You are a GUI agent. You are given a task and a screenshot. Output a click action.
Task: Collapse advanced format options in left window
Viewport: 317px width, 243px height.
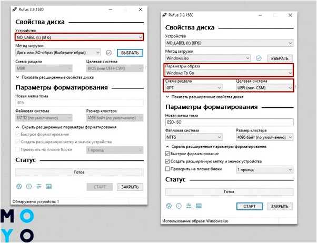[66, 127]
